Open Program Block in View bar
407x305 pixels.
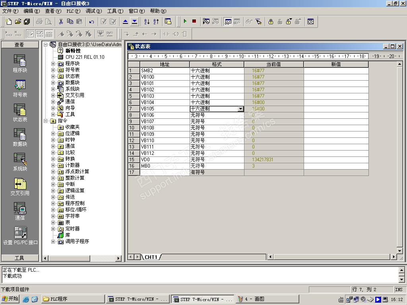tap(20, 64)
